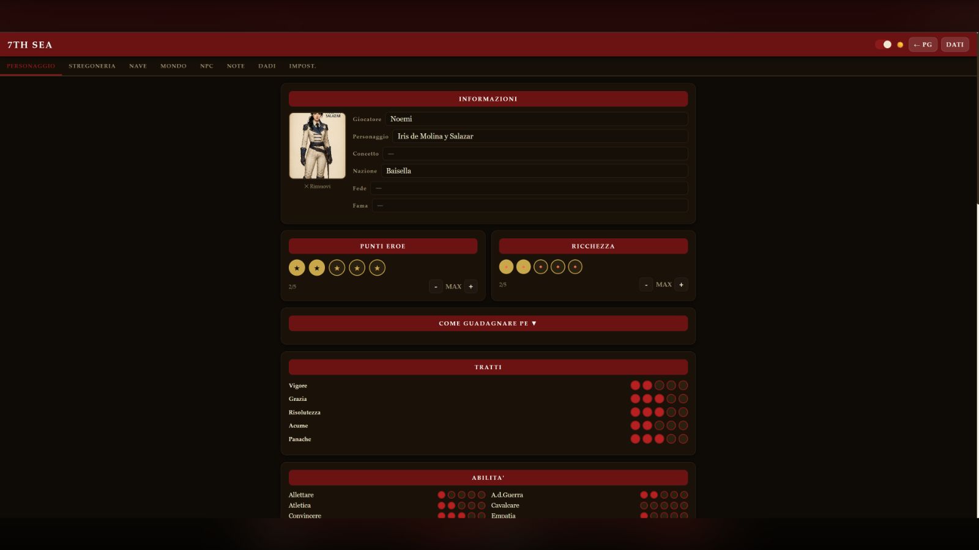Set Vigore trait to third dot
Viewport: 979px width, 550px height.
659,386
